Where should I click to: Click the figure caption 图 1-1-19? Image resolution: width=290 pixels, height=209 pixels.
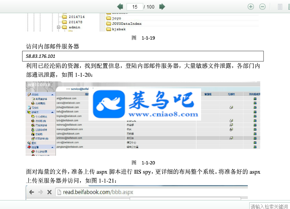[x=143, y=38]
